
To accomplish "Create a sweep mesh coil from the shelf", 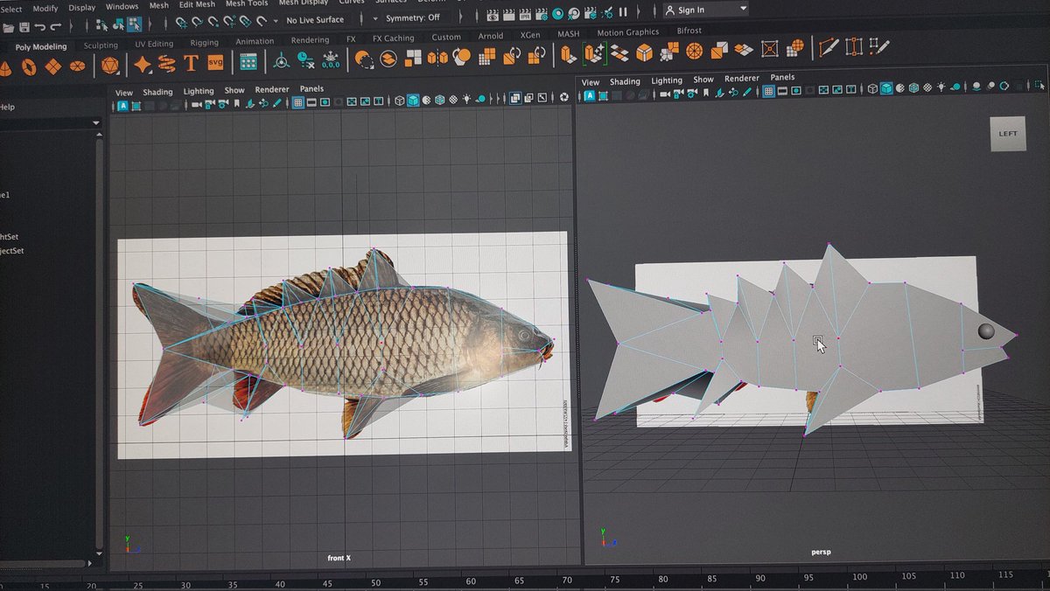I will (x=167, y=63).
